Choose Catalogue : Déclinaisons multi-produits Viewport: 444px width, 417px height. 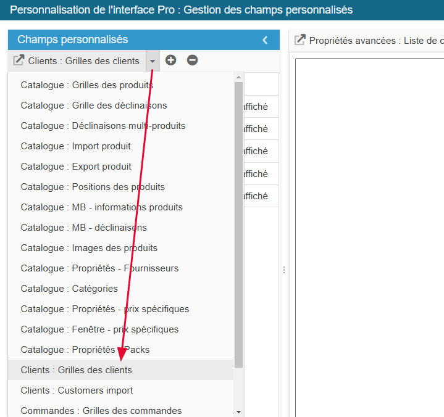103,126
